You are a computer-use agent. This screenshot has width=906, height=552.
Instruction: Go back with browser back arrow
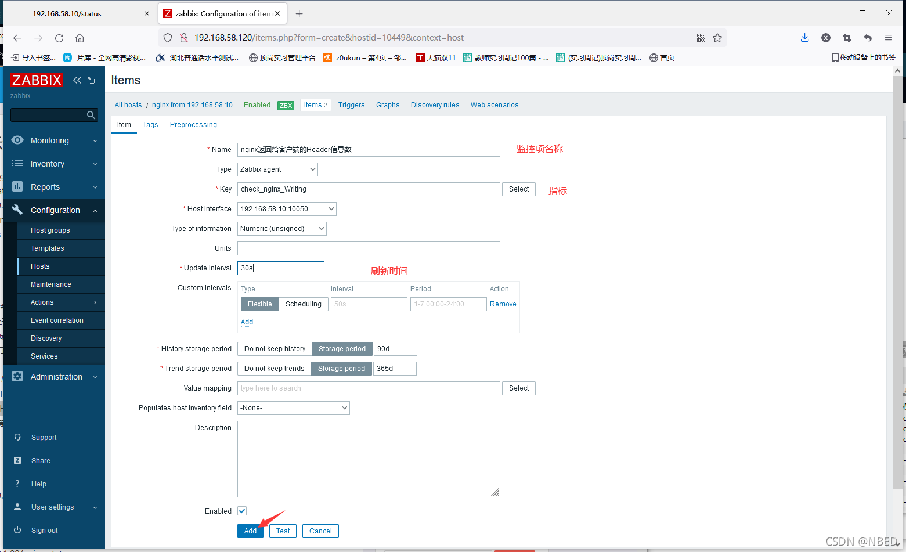click(x=17, y=38)
